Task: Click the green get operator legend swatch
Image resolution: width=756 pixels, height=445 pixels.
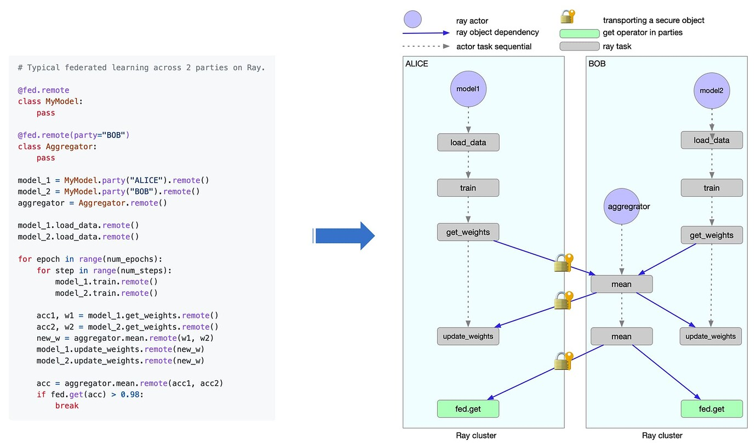Action: pos(579,33)
